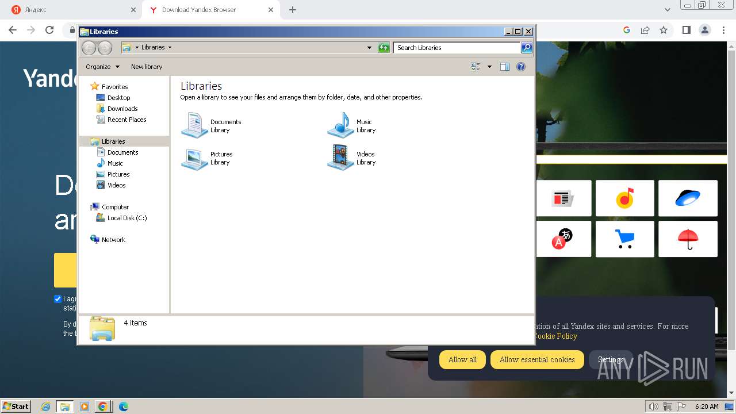
Task: Open Chrome profile avatar
Action: coord(704,30)
